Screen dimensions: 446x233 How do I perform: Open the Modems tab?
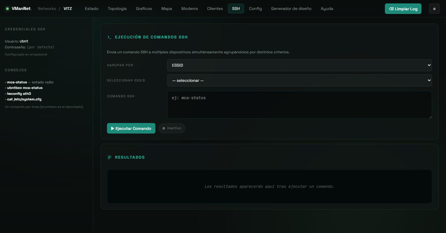pyautogui.click(x=190, y=9)
